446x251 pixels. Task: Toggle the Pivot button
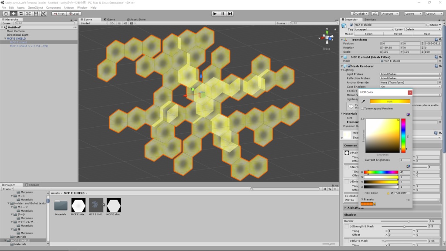pos(59,14)
